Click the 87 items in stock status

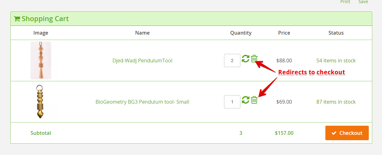click(336, 102)
